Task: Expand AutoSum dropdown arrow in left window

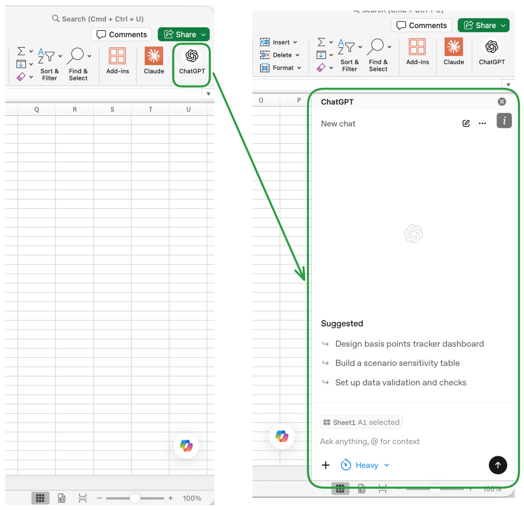Action: pos(31,51)
